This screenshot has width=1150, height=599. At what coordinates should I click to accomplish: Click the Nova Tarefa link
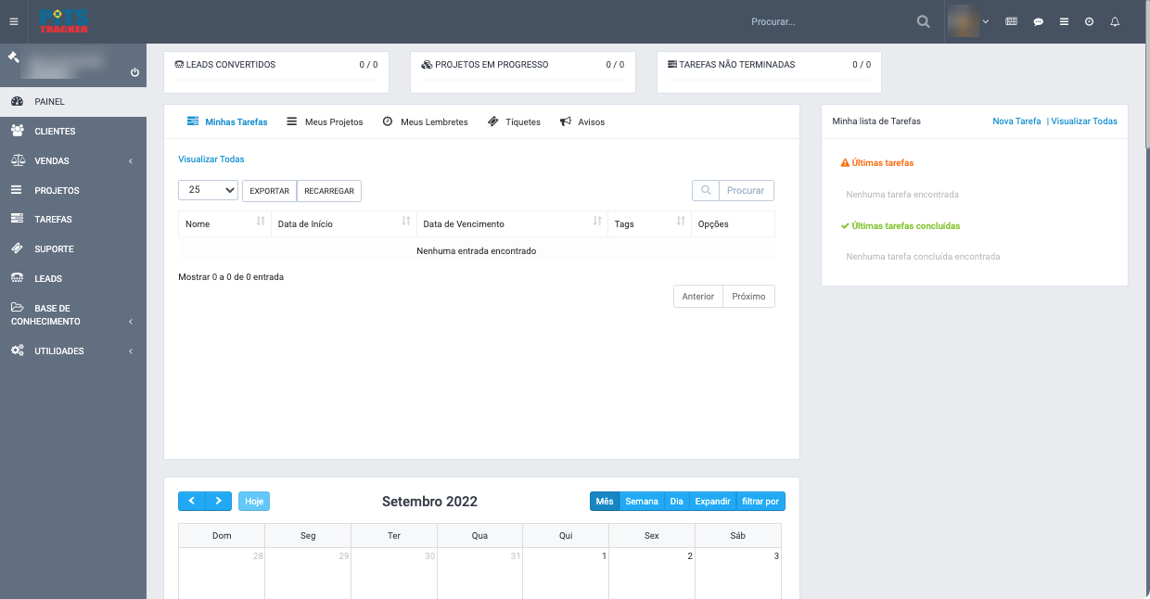pyautogui.click(x=1016, y=121)
